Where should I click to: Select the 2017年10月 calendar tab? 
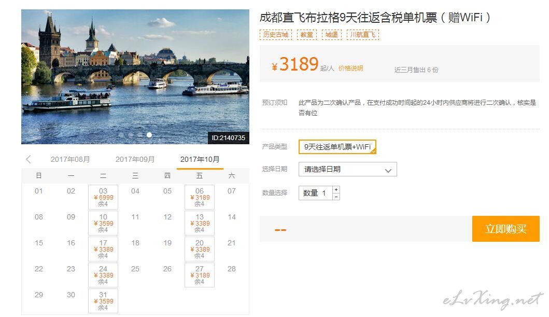[200, 159]
